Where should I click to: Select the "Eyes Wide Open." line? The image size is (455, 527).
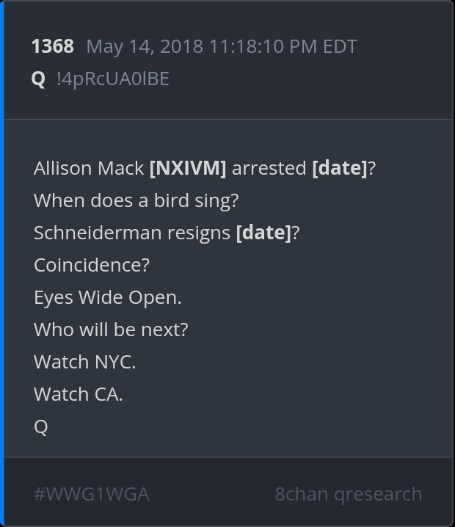pos(107,297)
